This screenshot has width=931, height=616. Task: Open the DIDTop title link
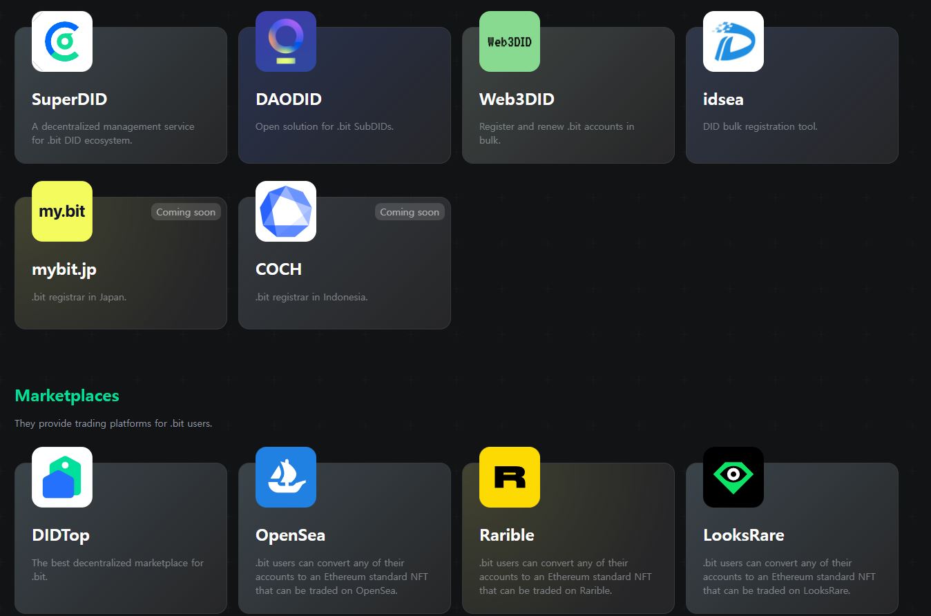61,535
